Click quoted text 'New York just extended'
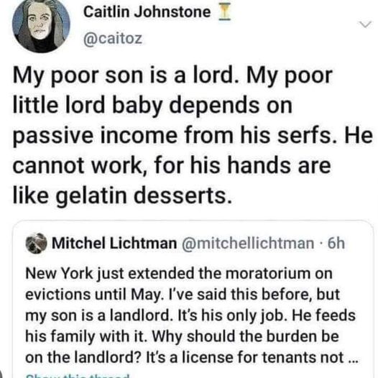The width and height of the screenshot is (378, 378). 110,274
